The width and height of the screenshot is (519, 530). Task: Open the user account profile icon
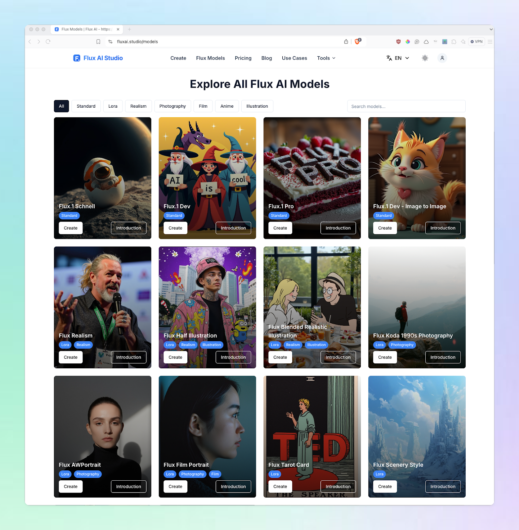click(x=442, y=58)
